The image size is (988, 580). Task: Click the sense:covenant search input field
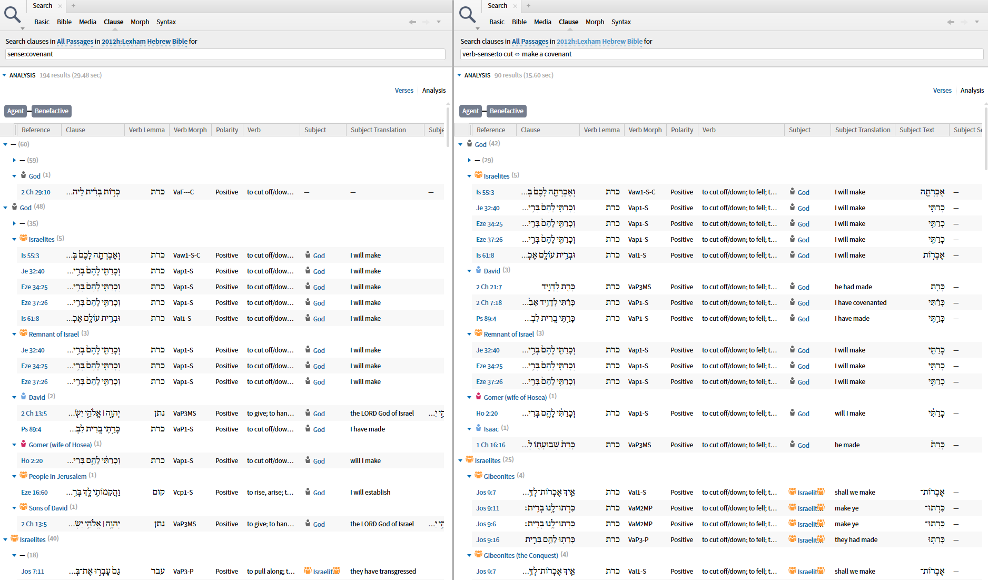[x=225, y=54]
